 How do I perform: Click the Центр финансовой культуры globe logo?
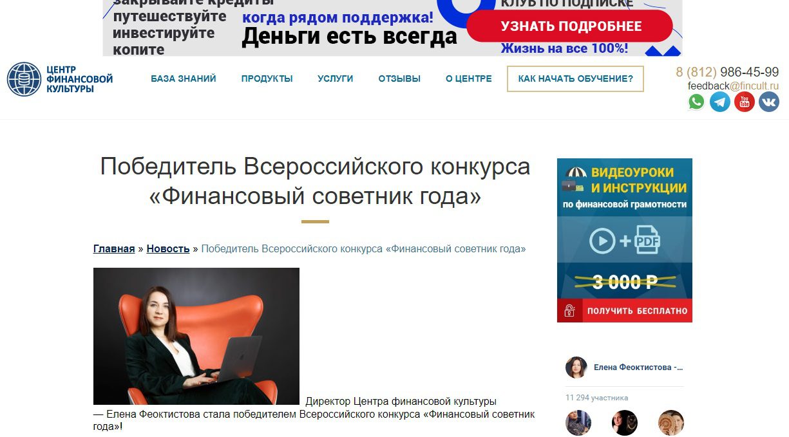(x=24, y=79)
